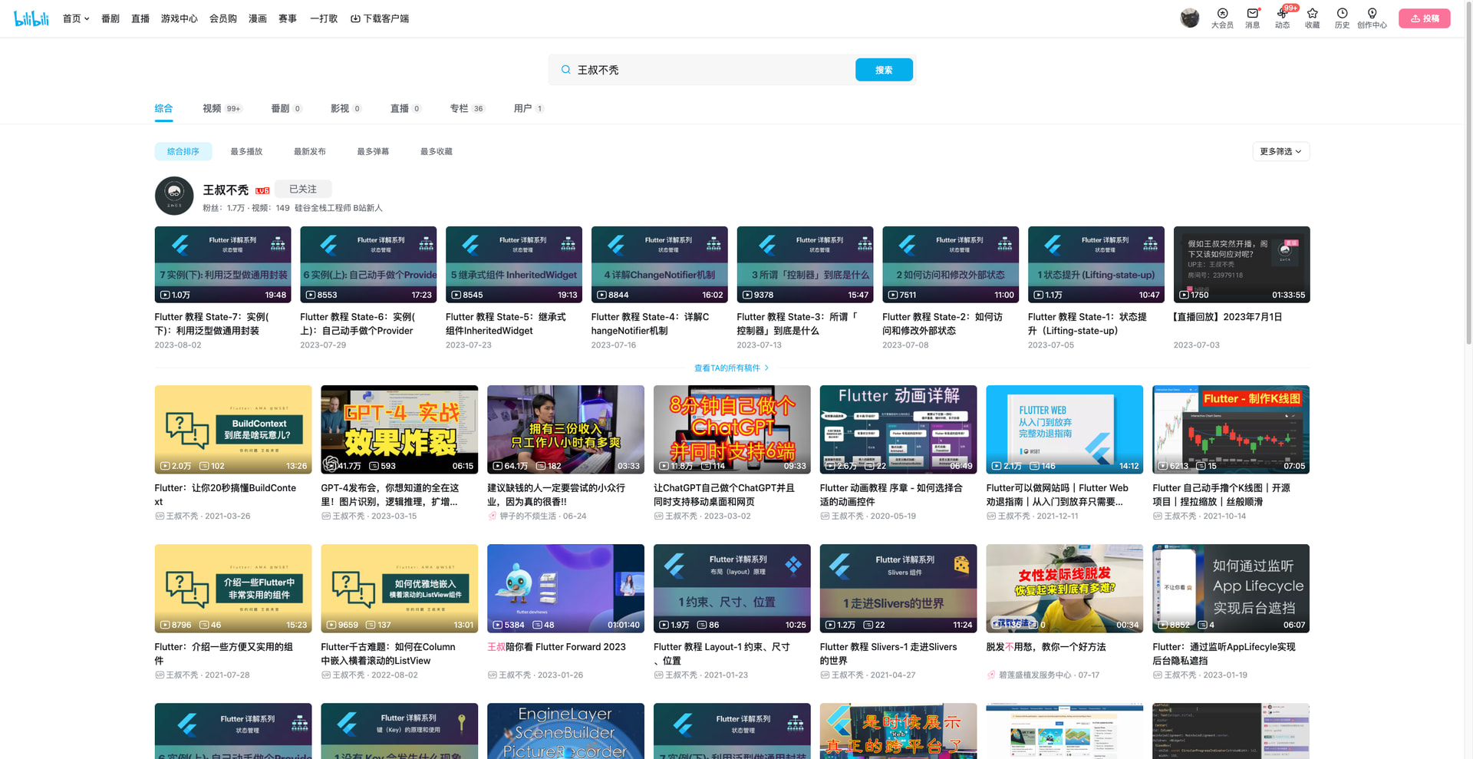Open title Flutter: 让你20秒搞懂BuildContext
1473x759 pixels.
(x=226, y=495)
